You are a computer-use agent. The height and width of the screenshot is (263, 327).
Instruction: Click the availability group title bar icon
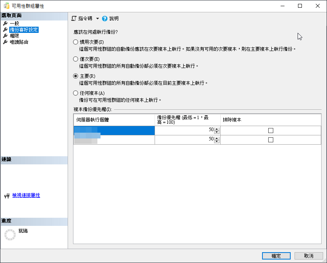pos(6,6)
